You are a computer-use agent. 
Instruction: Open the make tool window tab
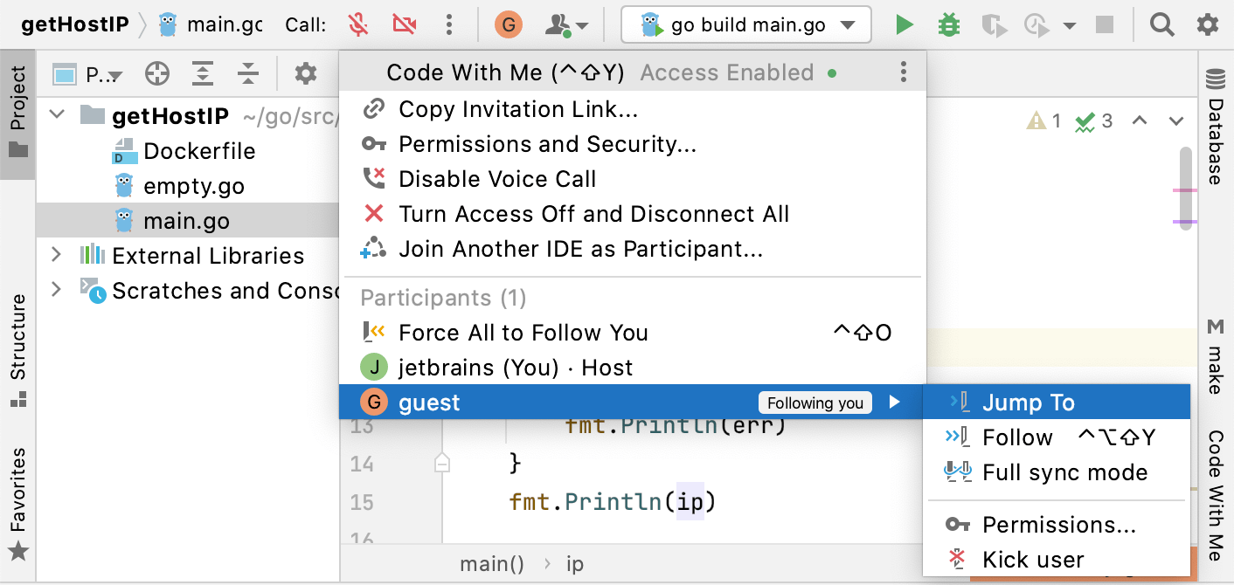click(1216, 356)
